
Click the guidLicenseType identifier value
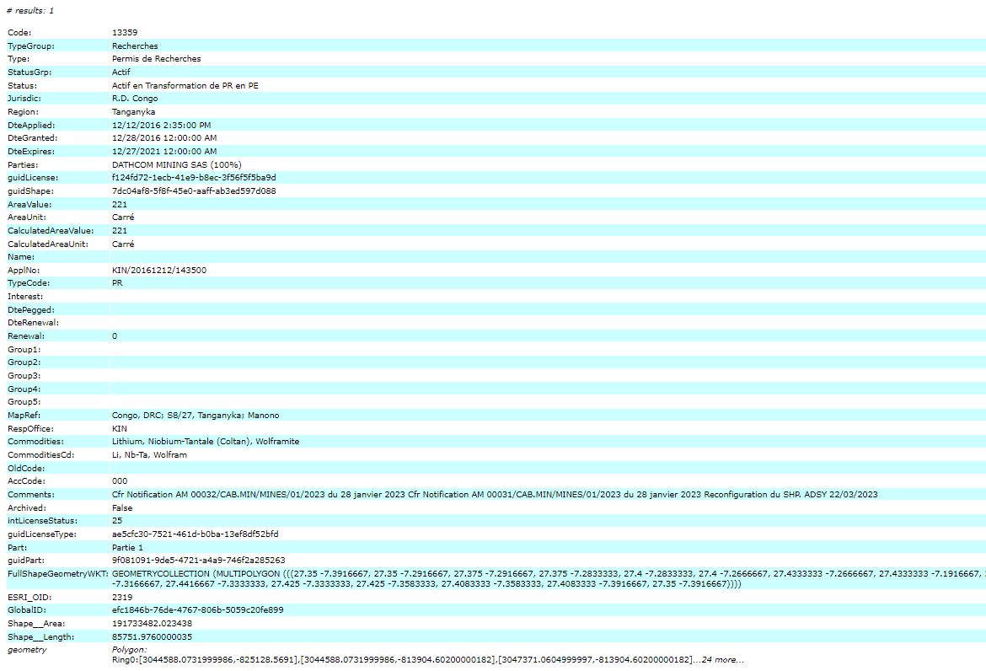195,534
